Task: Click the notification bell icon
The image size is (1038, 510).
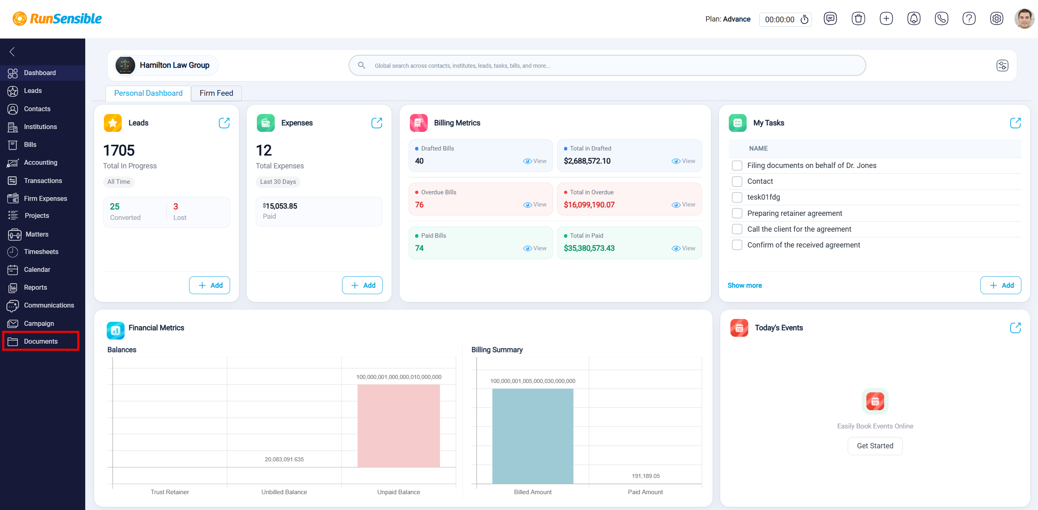Action: 914,19
